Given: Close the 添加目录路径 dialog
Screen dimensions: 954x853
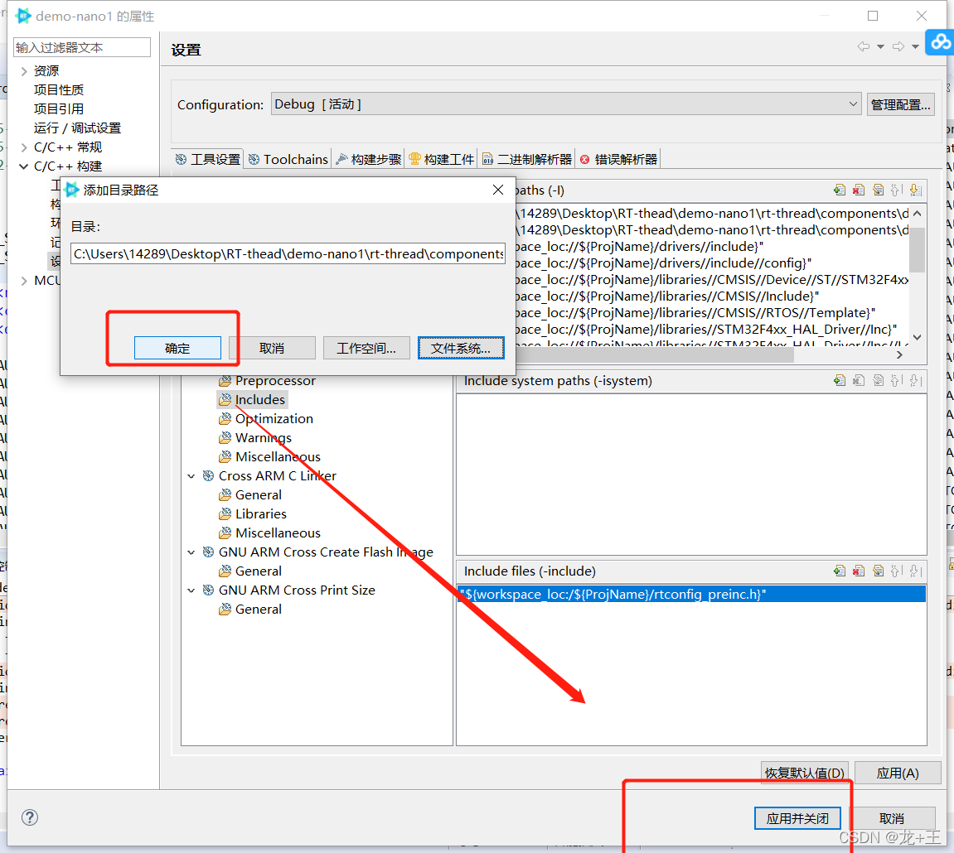Looking at the screenshot, I should [x=497, y=190].
